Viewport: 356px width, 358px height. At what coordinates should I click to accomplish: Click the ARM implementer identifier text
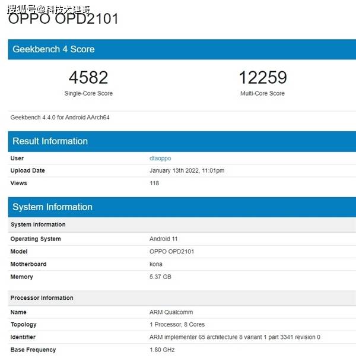235,337
